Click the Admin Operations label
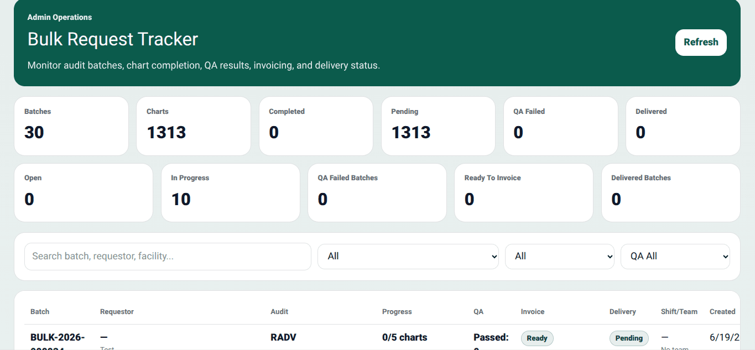 click(x=60, y=17)
